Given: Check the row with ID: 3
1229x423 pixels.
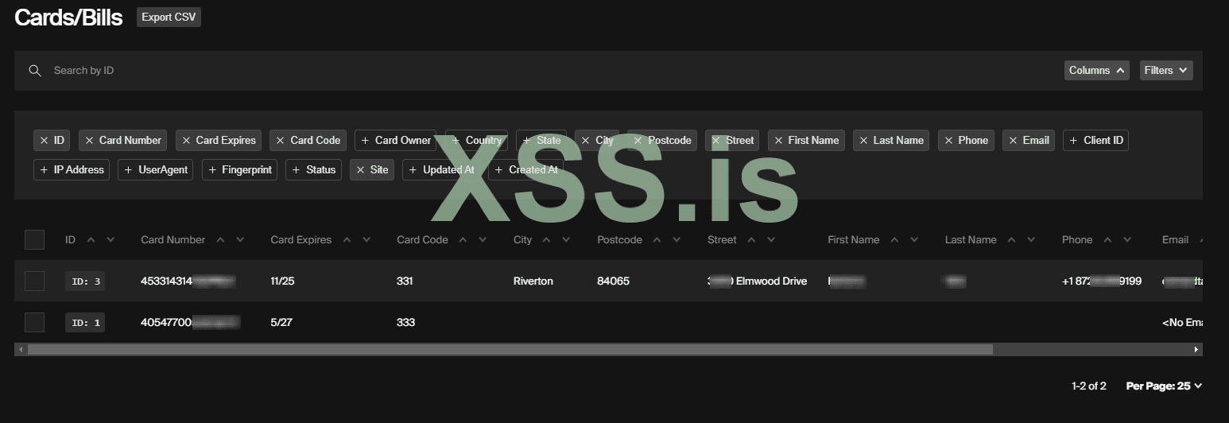Looking at the screenshot, I should pyautogui.click(x=34, y=281).
